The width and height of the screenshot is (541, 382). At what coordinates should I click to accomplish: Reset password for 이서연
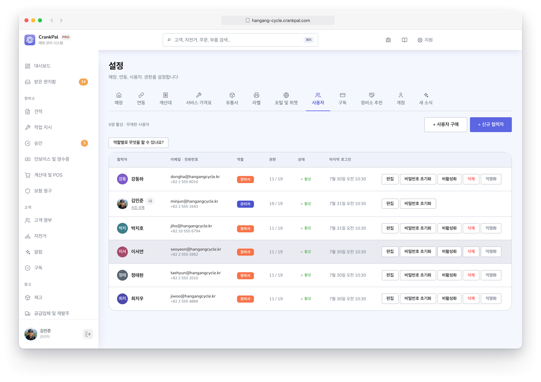click(x=418, y=252)
